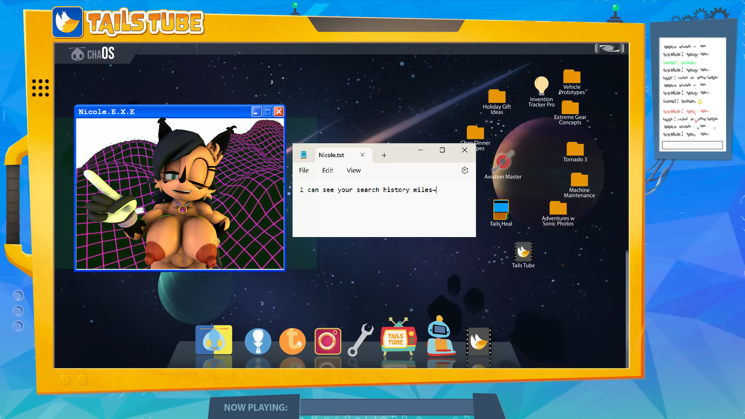Image resolution: width=745 pixels, height=419 pixels.
Task: Open the wrench tool in the dock
Action: click(360, 340)
